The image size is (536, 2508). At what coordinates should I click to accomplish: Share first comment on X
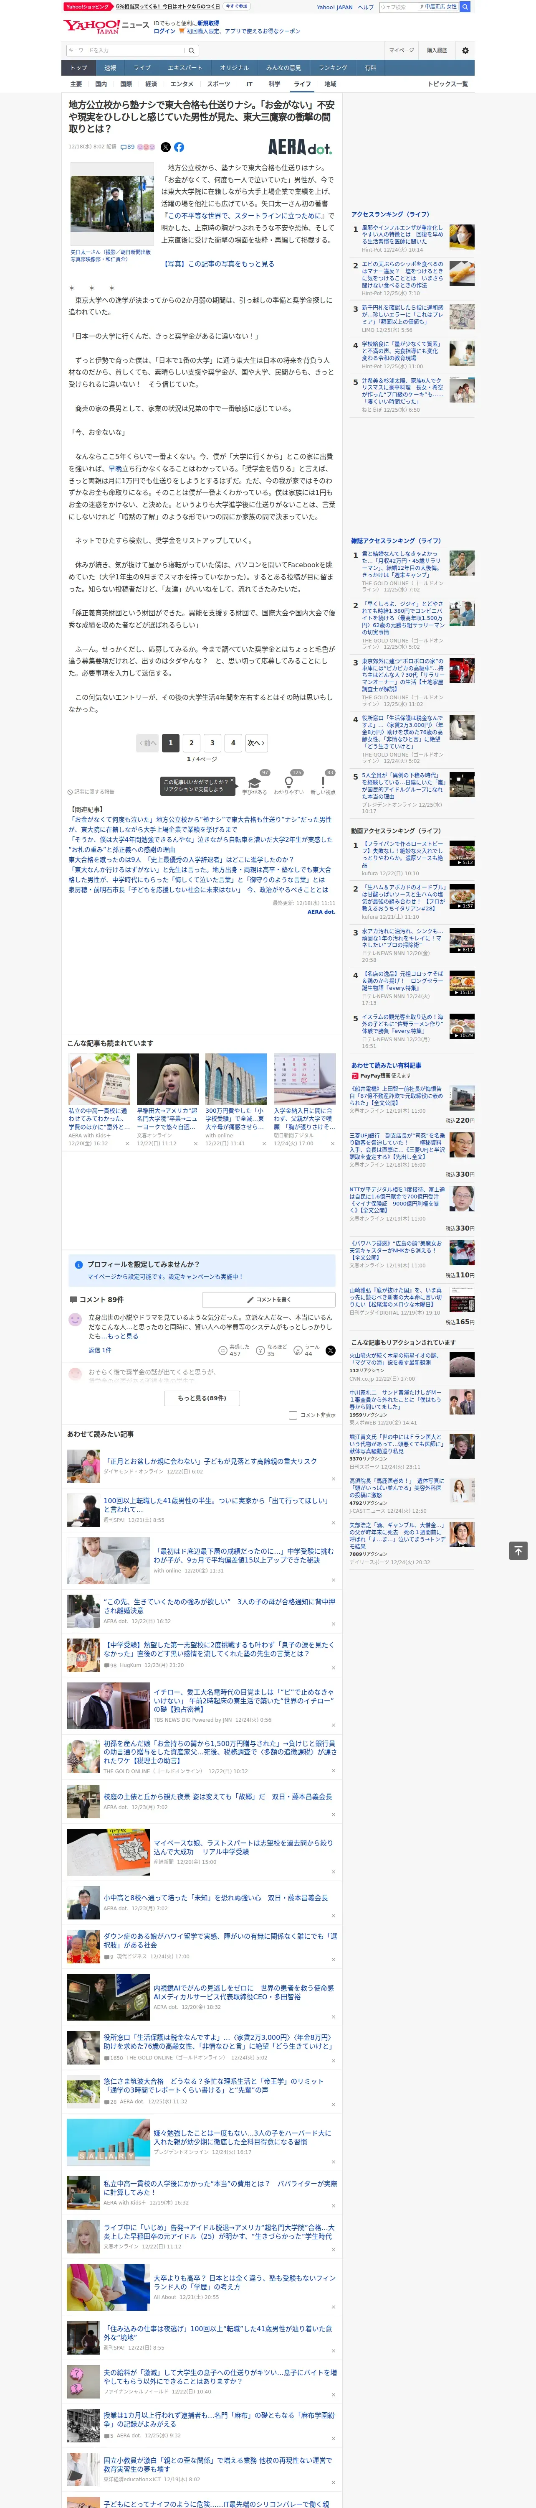tap(330, 1351)
